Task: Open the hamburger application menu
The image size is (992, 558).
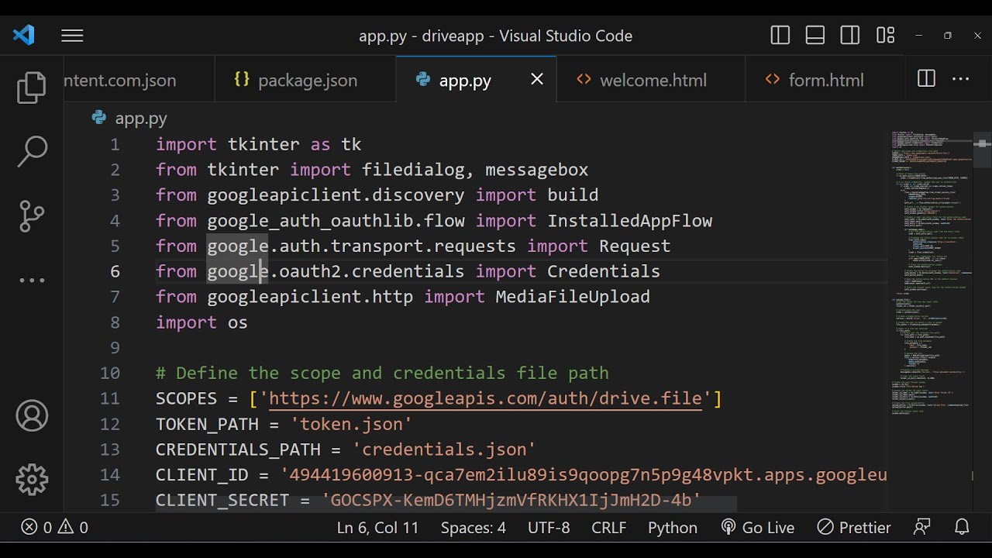Action: click(x=72, y=36)
